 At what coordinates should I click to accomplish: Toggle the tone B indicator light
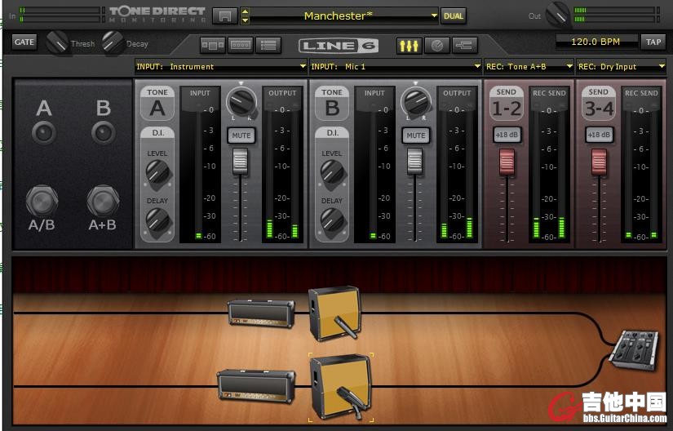tap(104, 132)
